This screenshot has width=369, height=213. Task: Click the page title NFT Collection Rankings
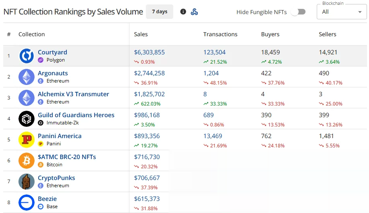click(73, 12)
